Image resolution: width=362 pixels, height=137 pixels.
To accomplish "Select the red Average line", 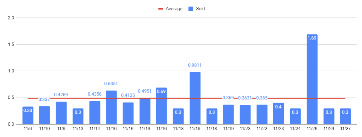I will 209,98.
